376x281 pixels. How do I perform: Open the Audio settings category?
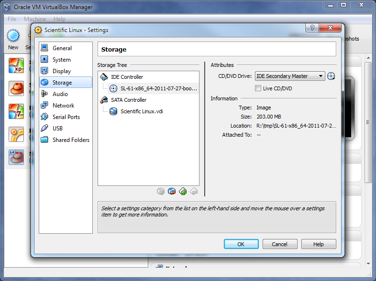[66, 94]
